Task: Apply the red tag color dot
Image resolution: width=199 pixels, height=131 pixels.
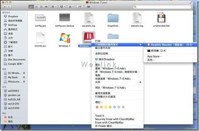Action: coord(97,107)
